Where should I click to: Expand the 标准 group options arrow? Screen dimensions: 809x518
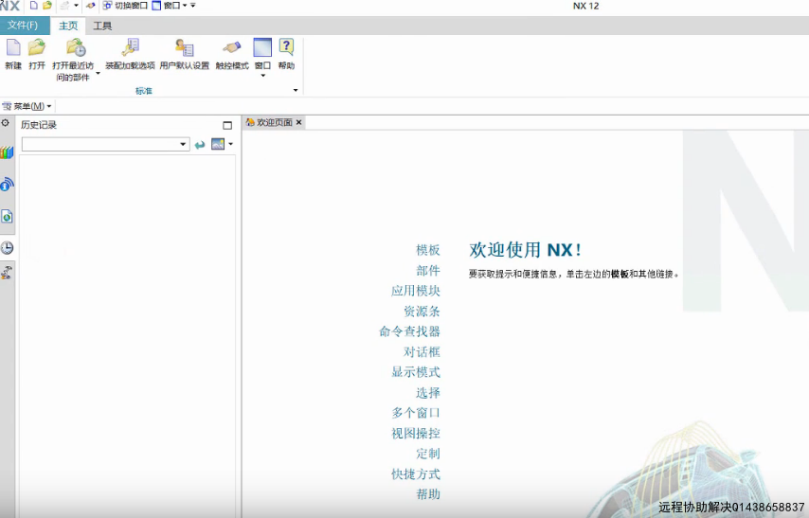pos(296,90)
